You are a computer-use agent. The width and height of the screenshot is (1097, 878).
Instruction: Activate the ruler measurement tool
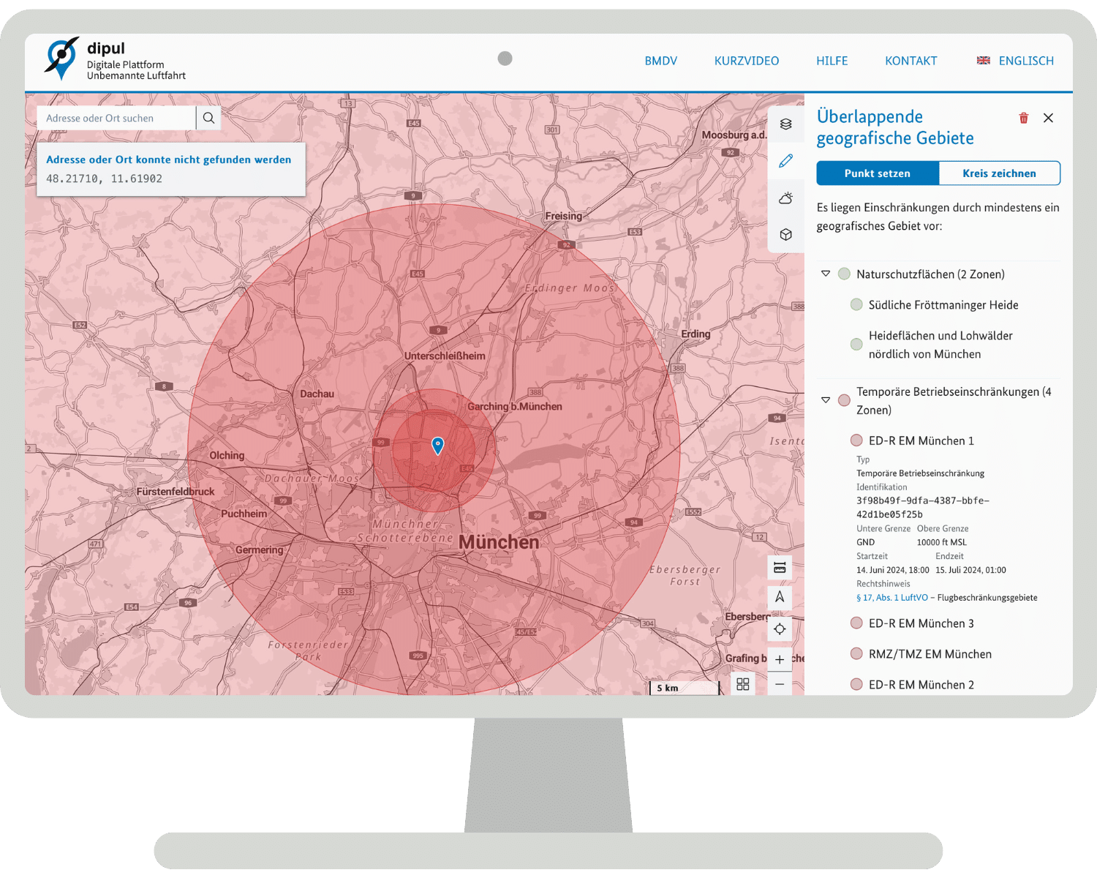pyautogui.click(x=780, y=568)
